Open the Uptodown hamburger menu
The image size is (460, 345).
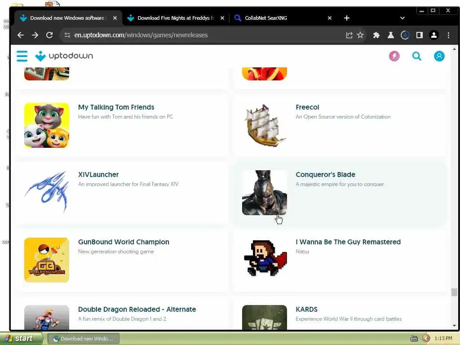(x=22, y=56)
